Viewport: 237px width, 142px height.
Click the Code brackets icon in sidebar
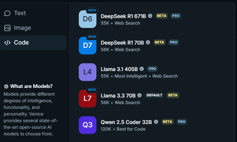tap(7, 43)
